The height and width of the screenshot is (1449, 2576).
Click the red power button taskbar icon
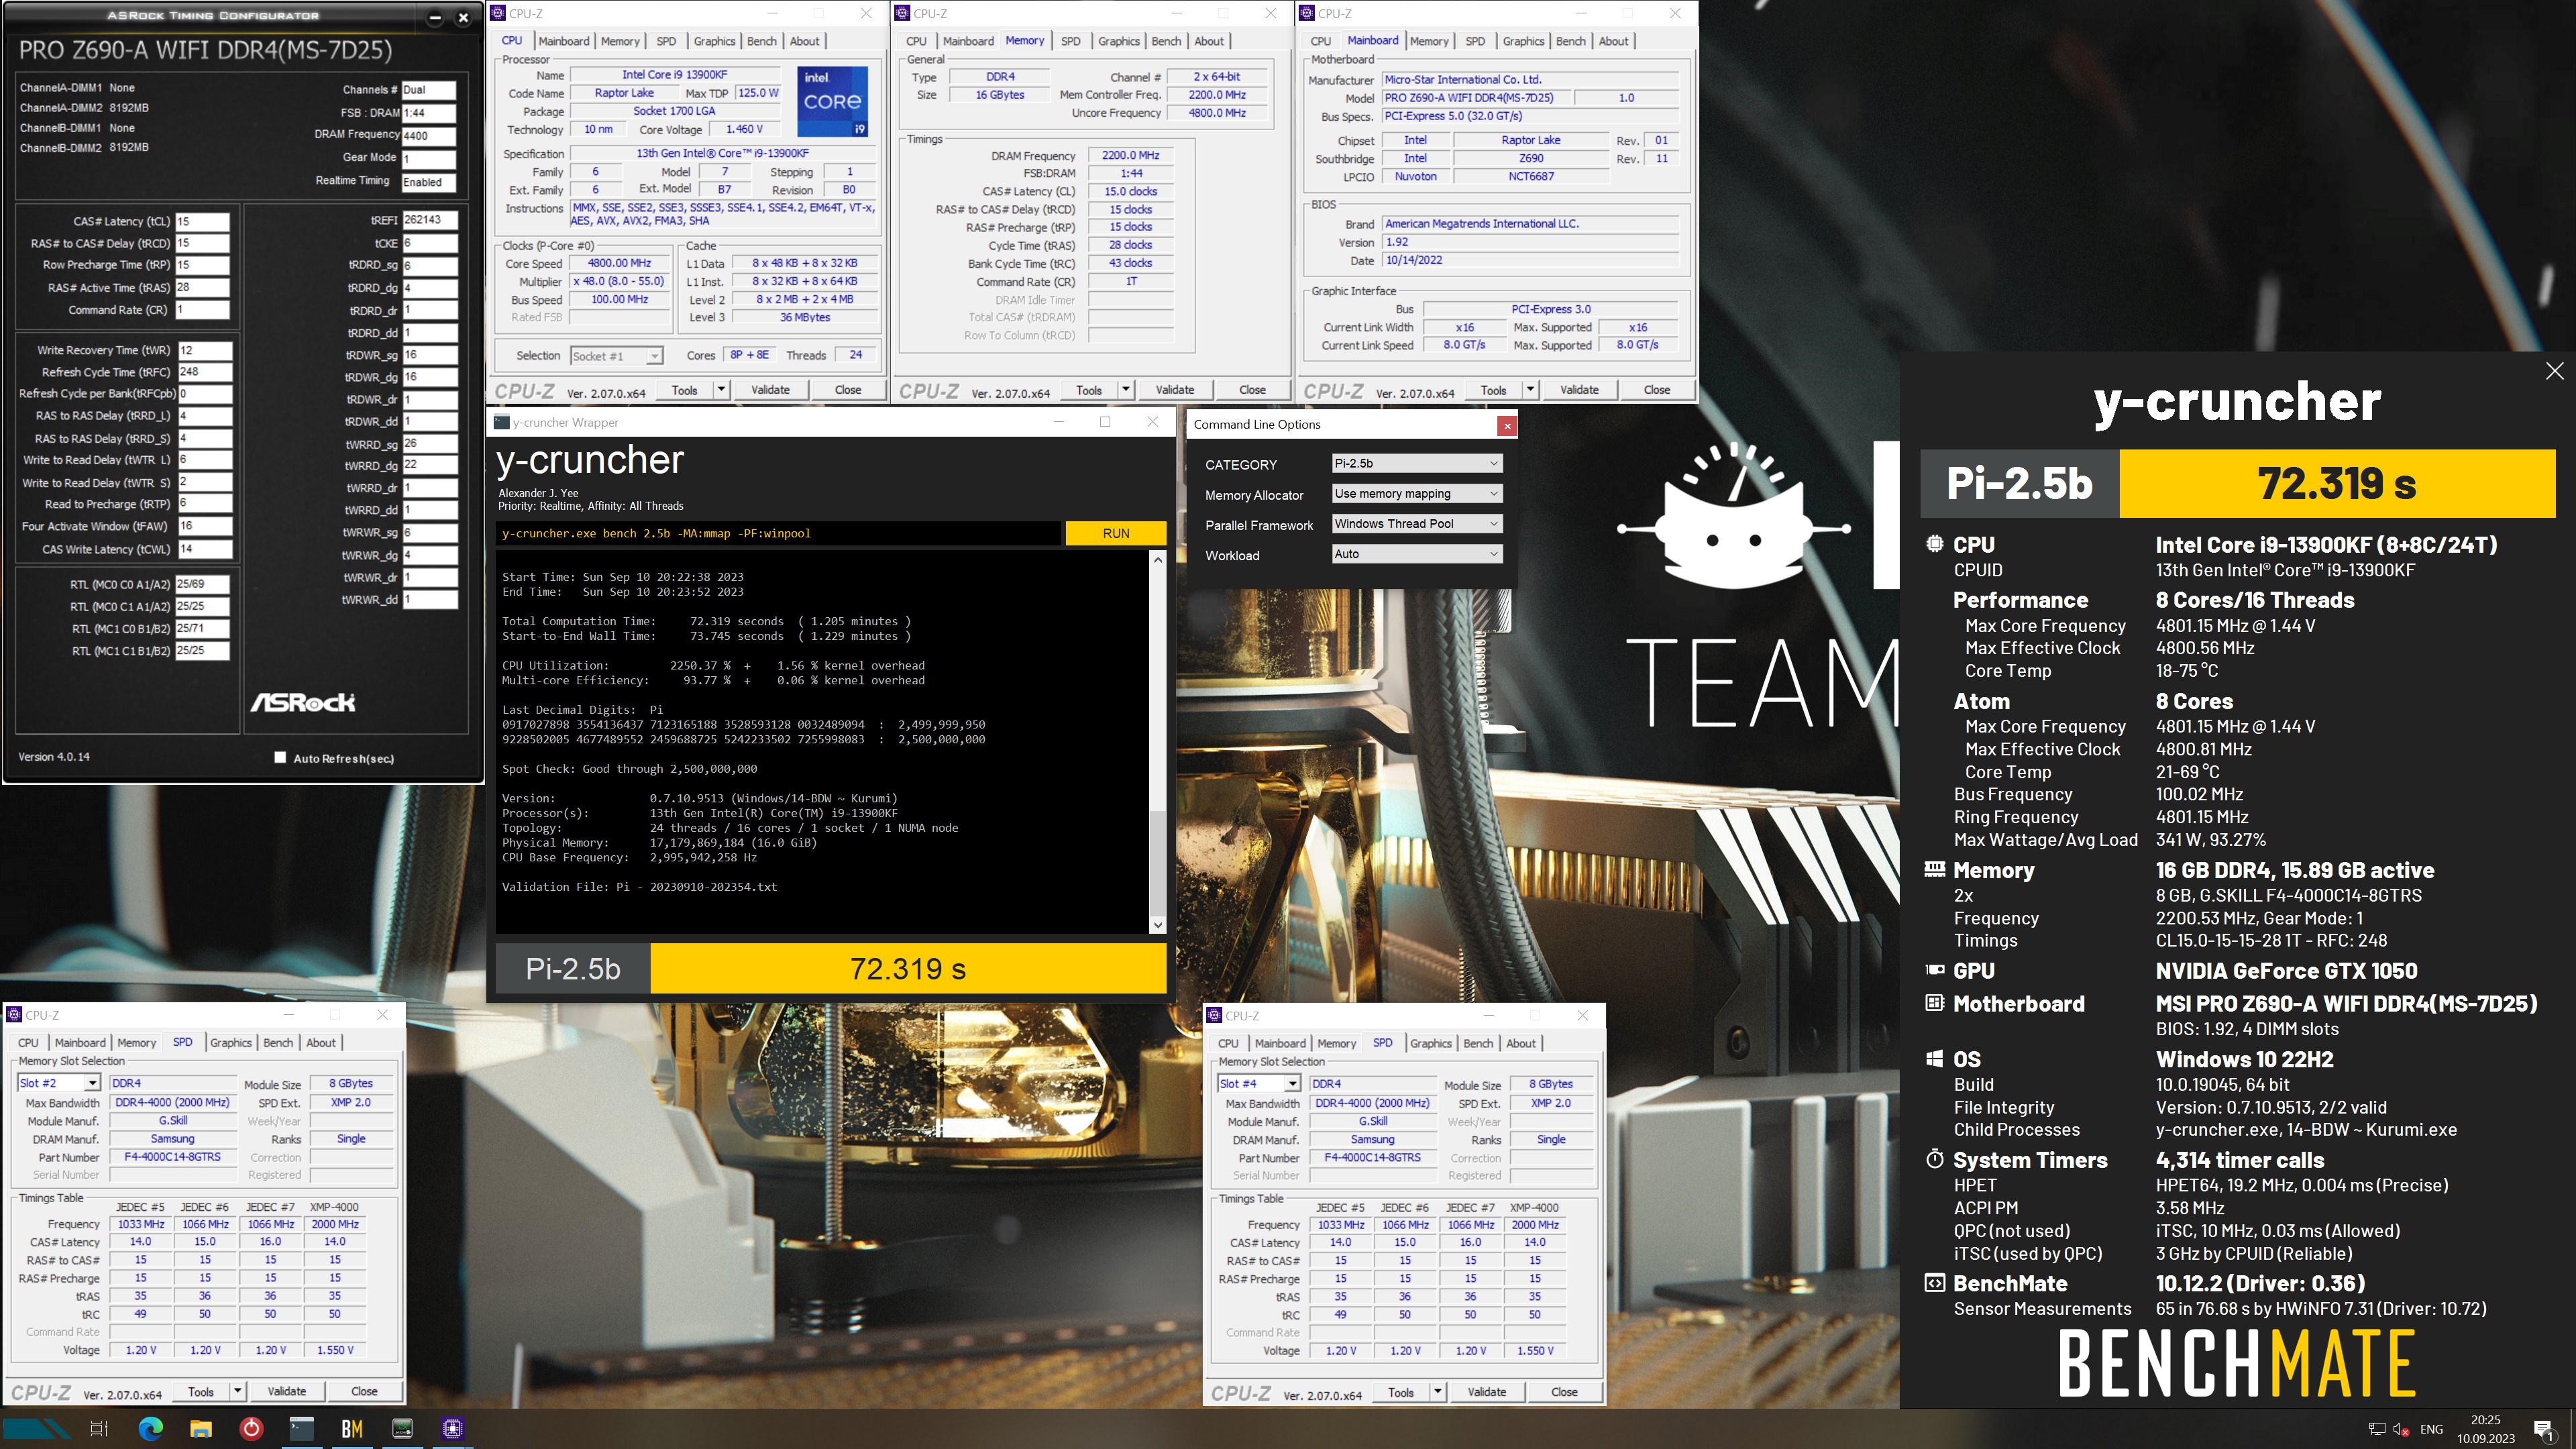point(251,1429)
